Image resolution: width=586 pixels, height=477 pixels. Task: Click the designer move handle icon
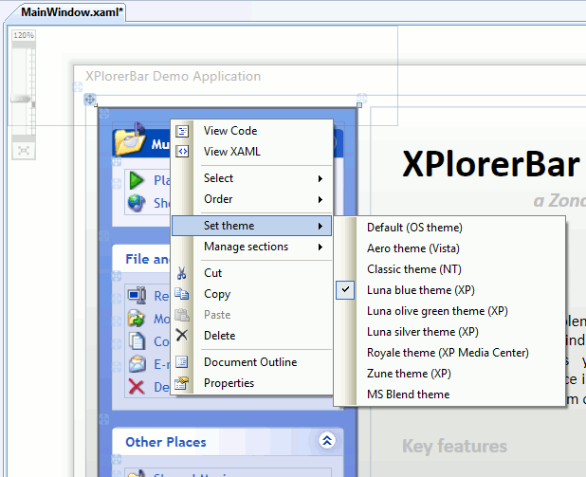click(90, 100)
